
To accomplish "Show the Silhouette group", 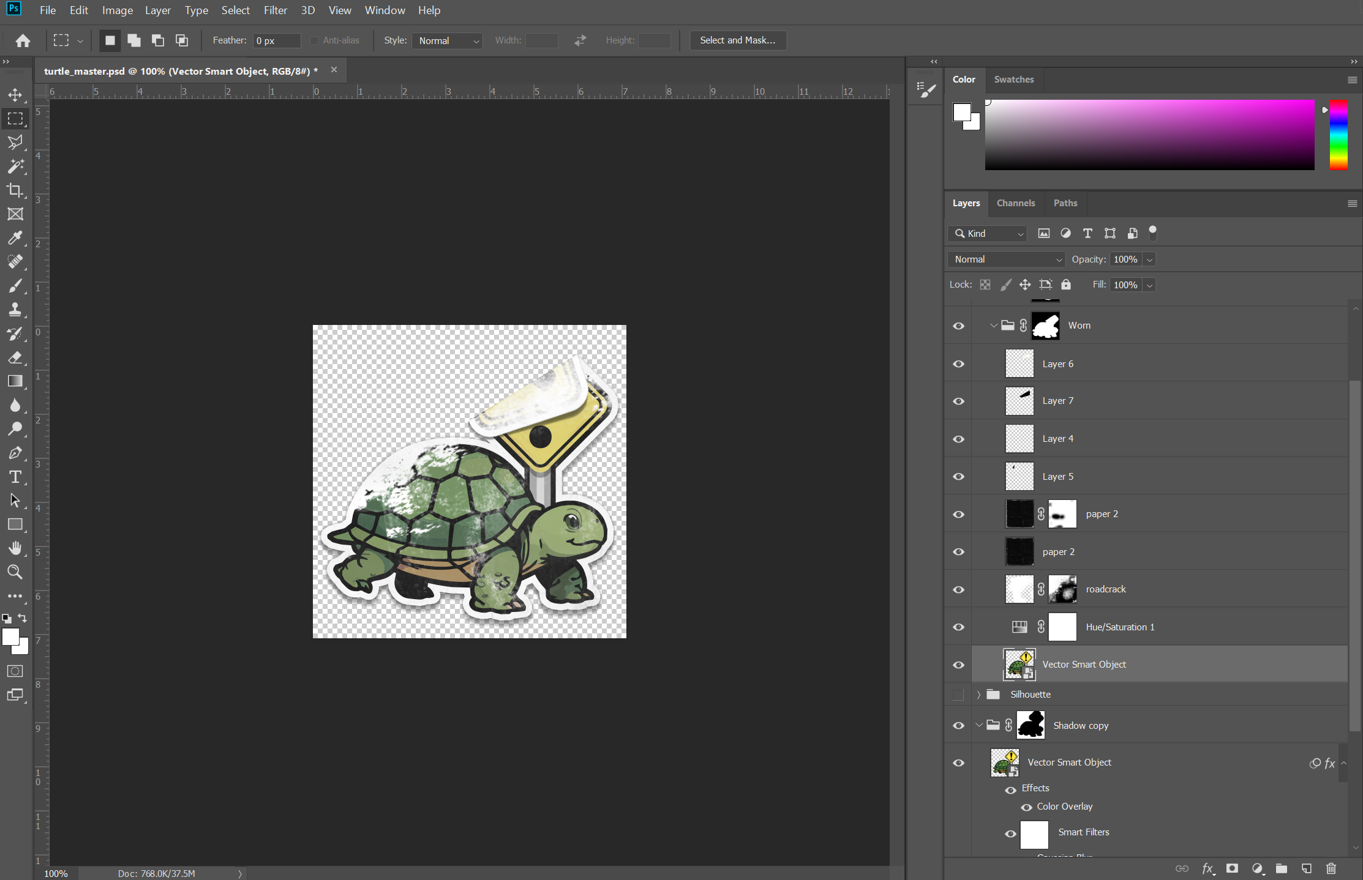I will coord(958,695).
